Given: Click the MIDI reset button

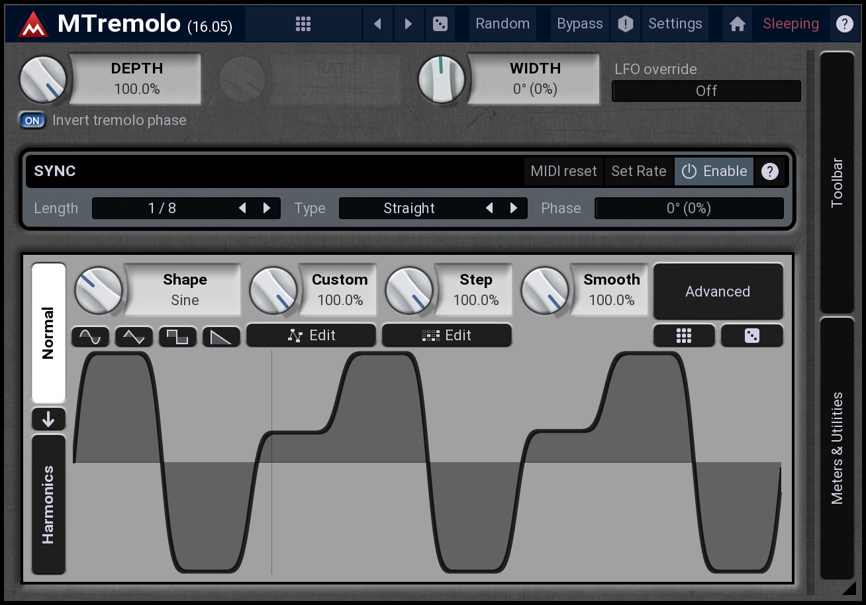Looking at the screenshot, I should point(563,171).
